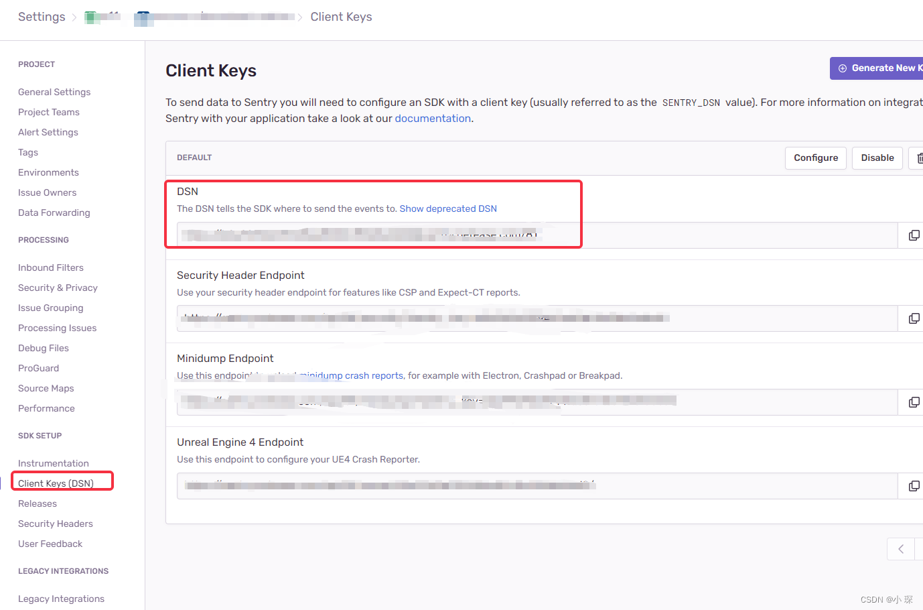Open Releases settings
Viewport: 923px width, 610px height.
pyautogui.click(x=38, y=503)
